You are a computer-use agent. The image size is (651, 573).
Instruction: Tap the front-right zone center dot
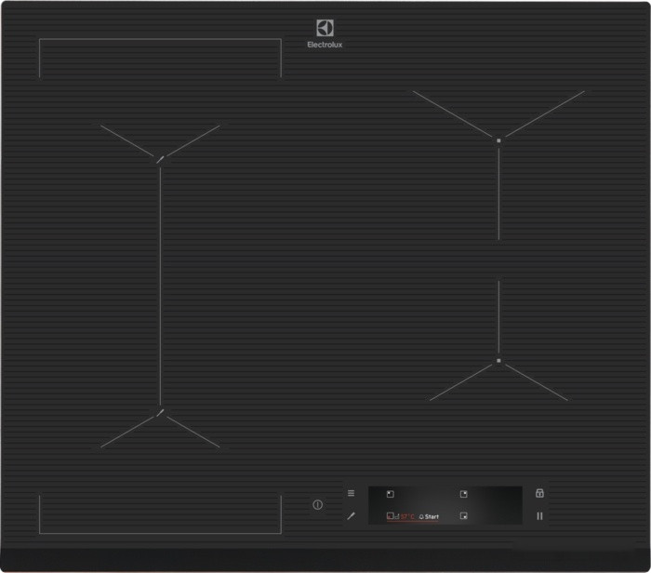498,360
